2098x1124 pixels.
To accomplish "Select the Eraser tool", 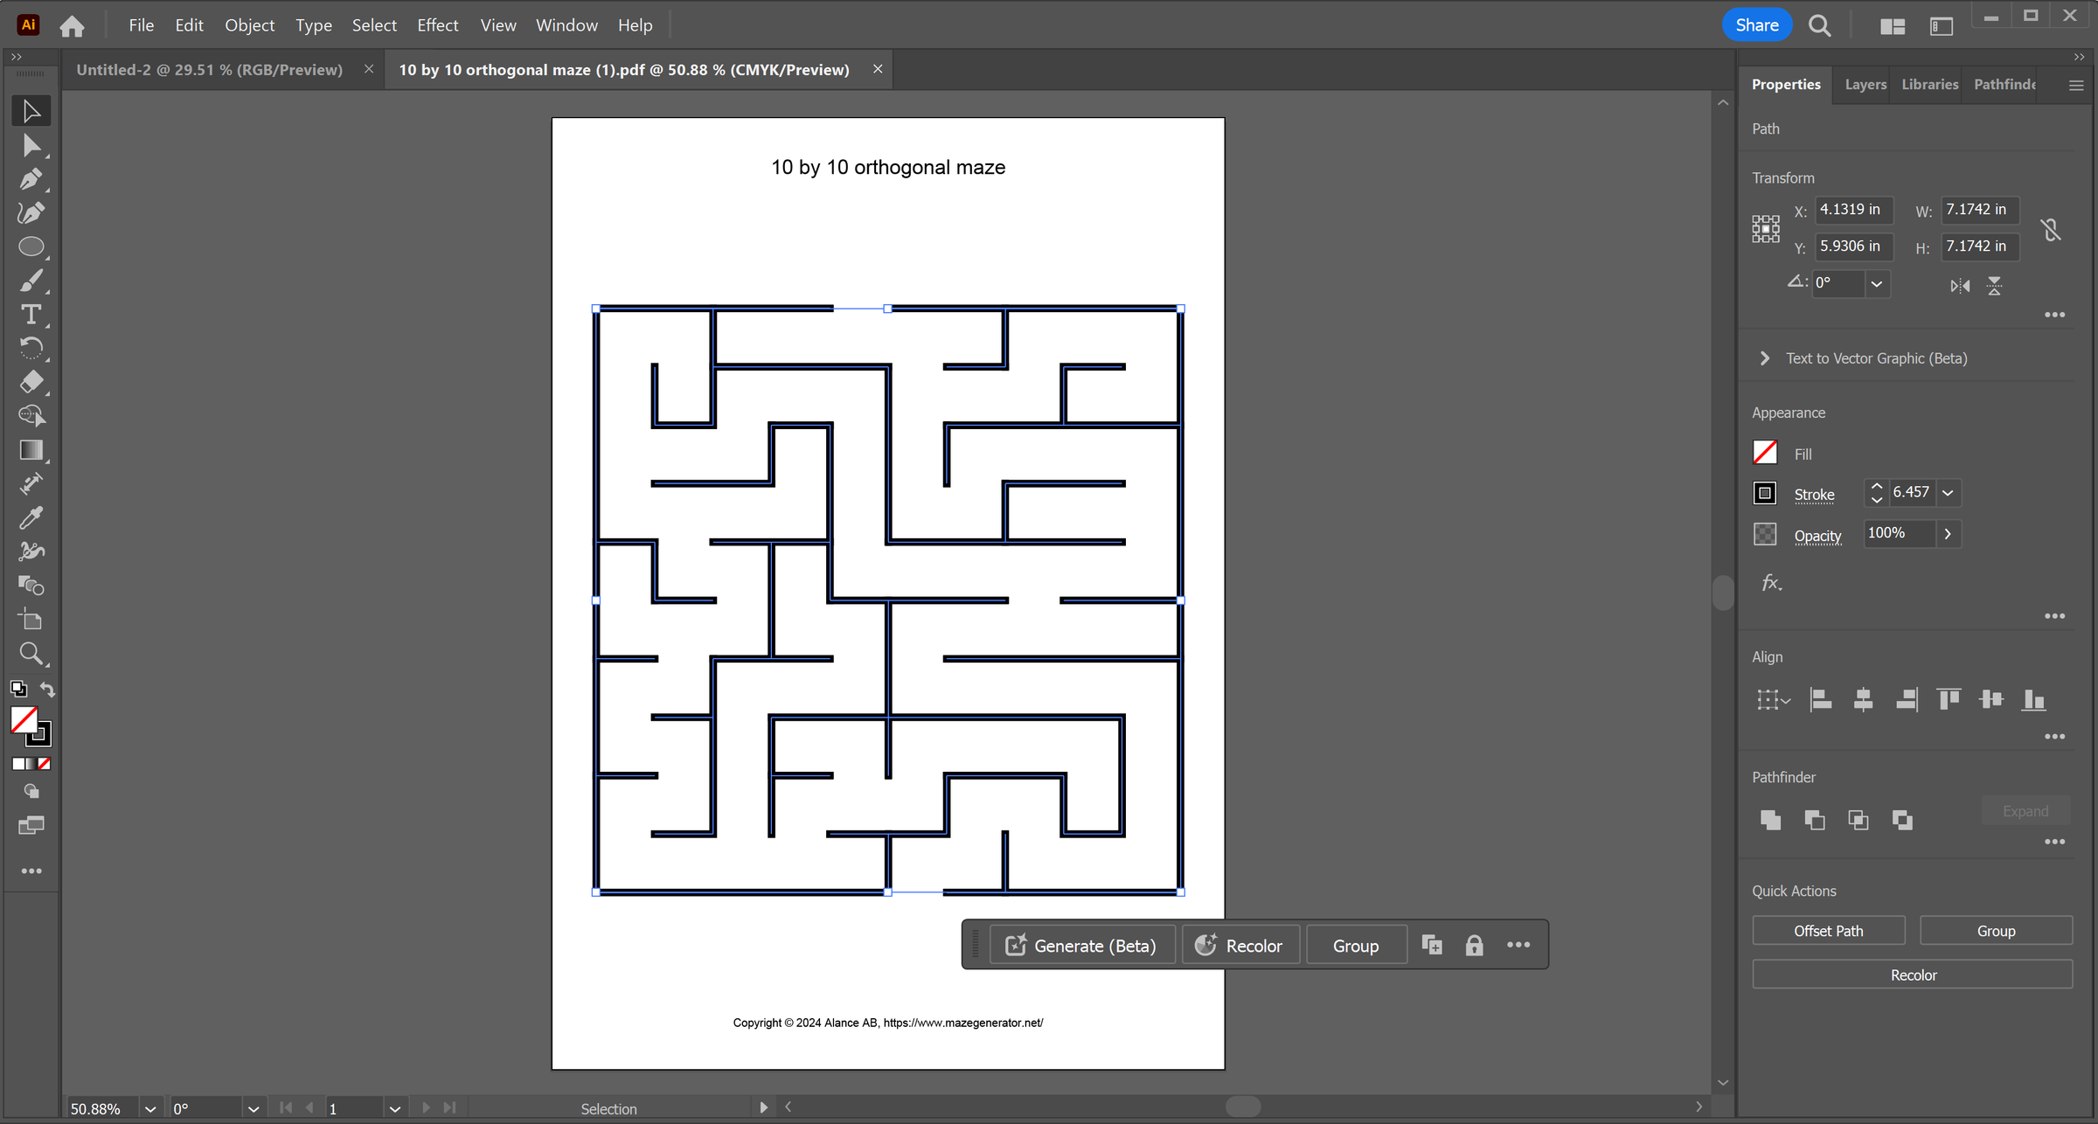I will tap(31, 382).
